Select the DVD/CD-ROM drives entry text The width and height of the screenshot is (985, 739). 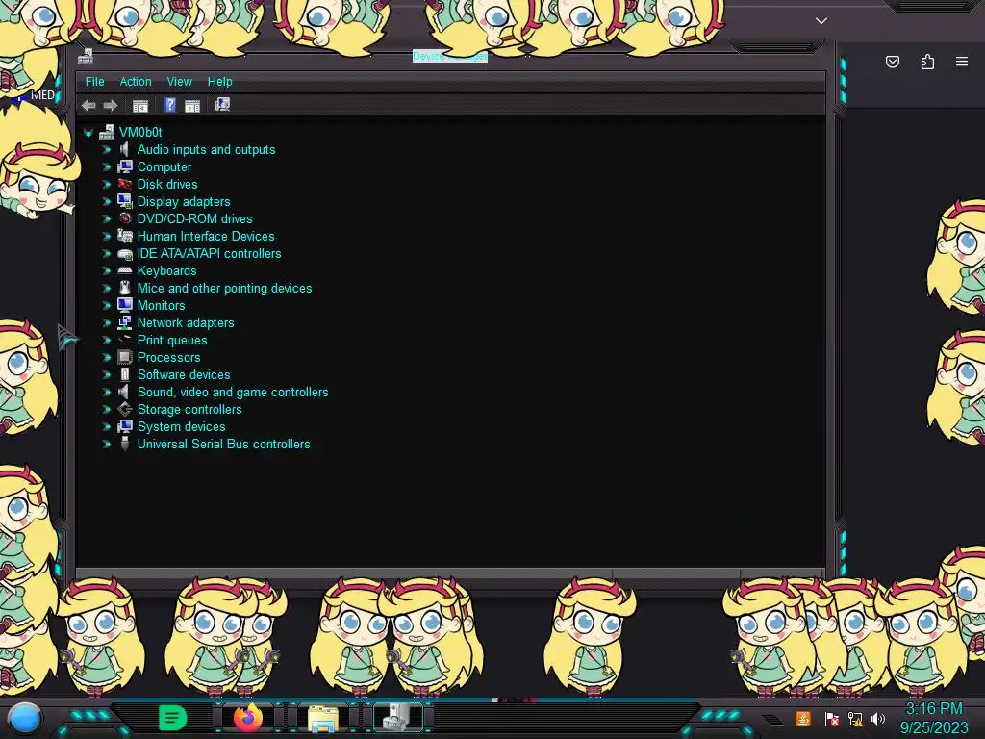coord(194,218)
